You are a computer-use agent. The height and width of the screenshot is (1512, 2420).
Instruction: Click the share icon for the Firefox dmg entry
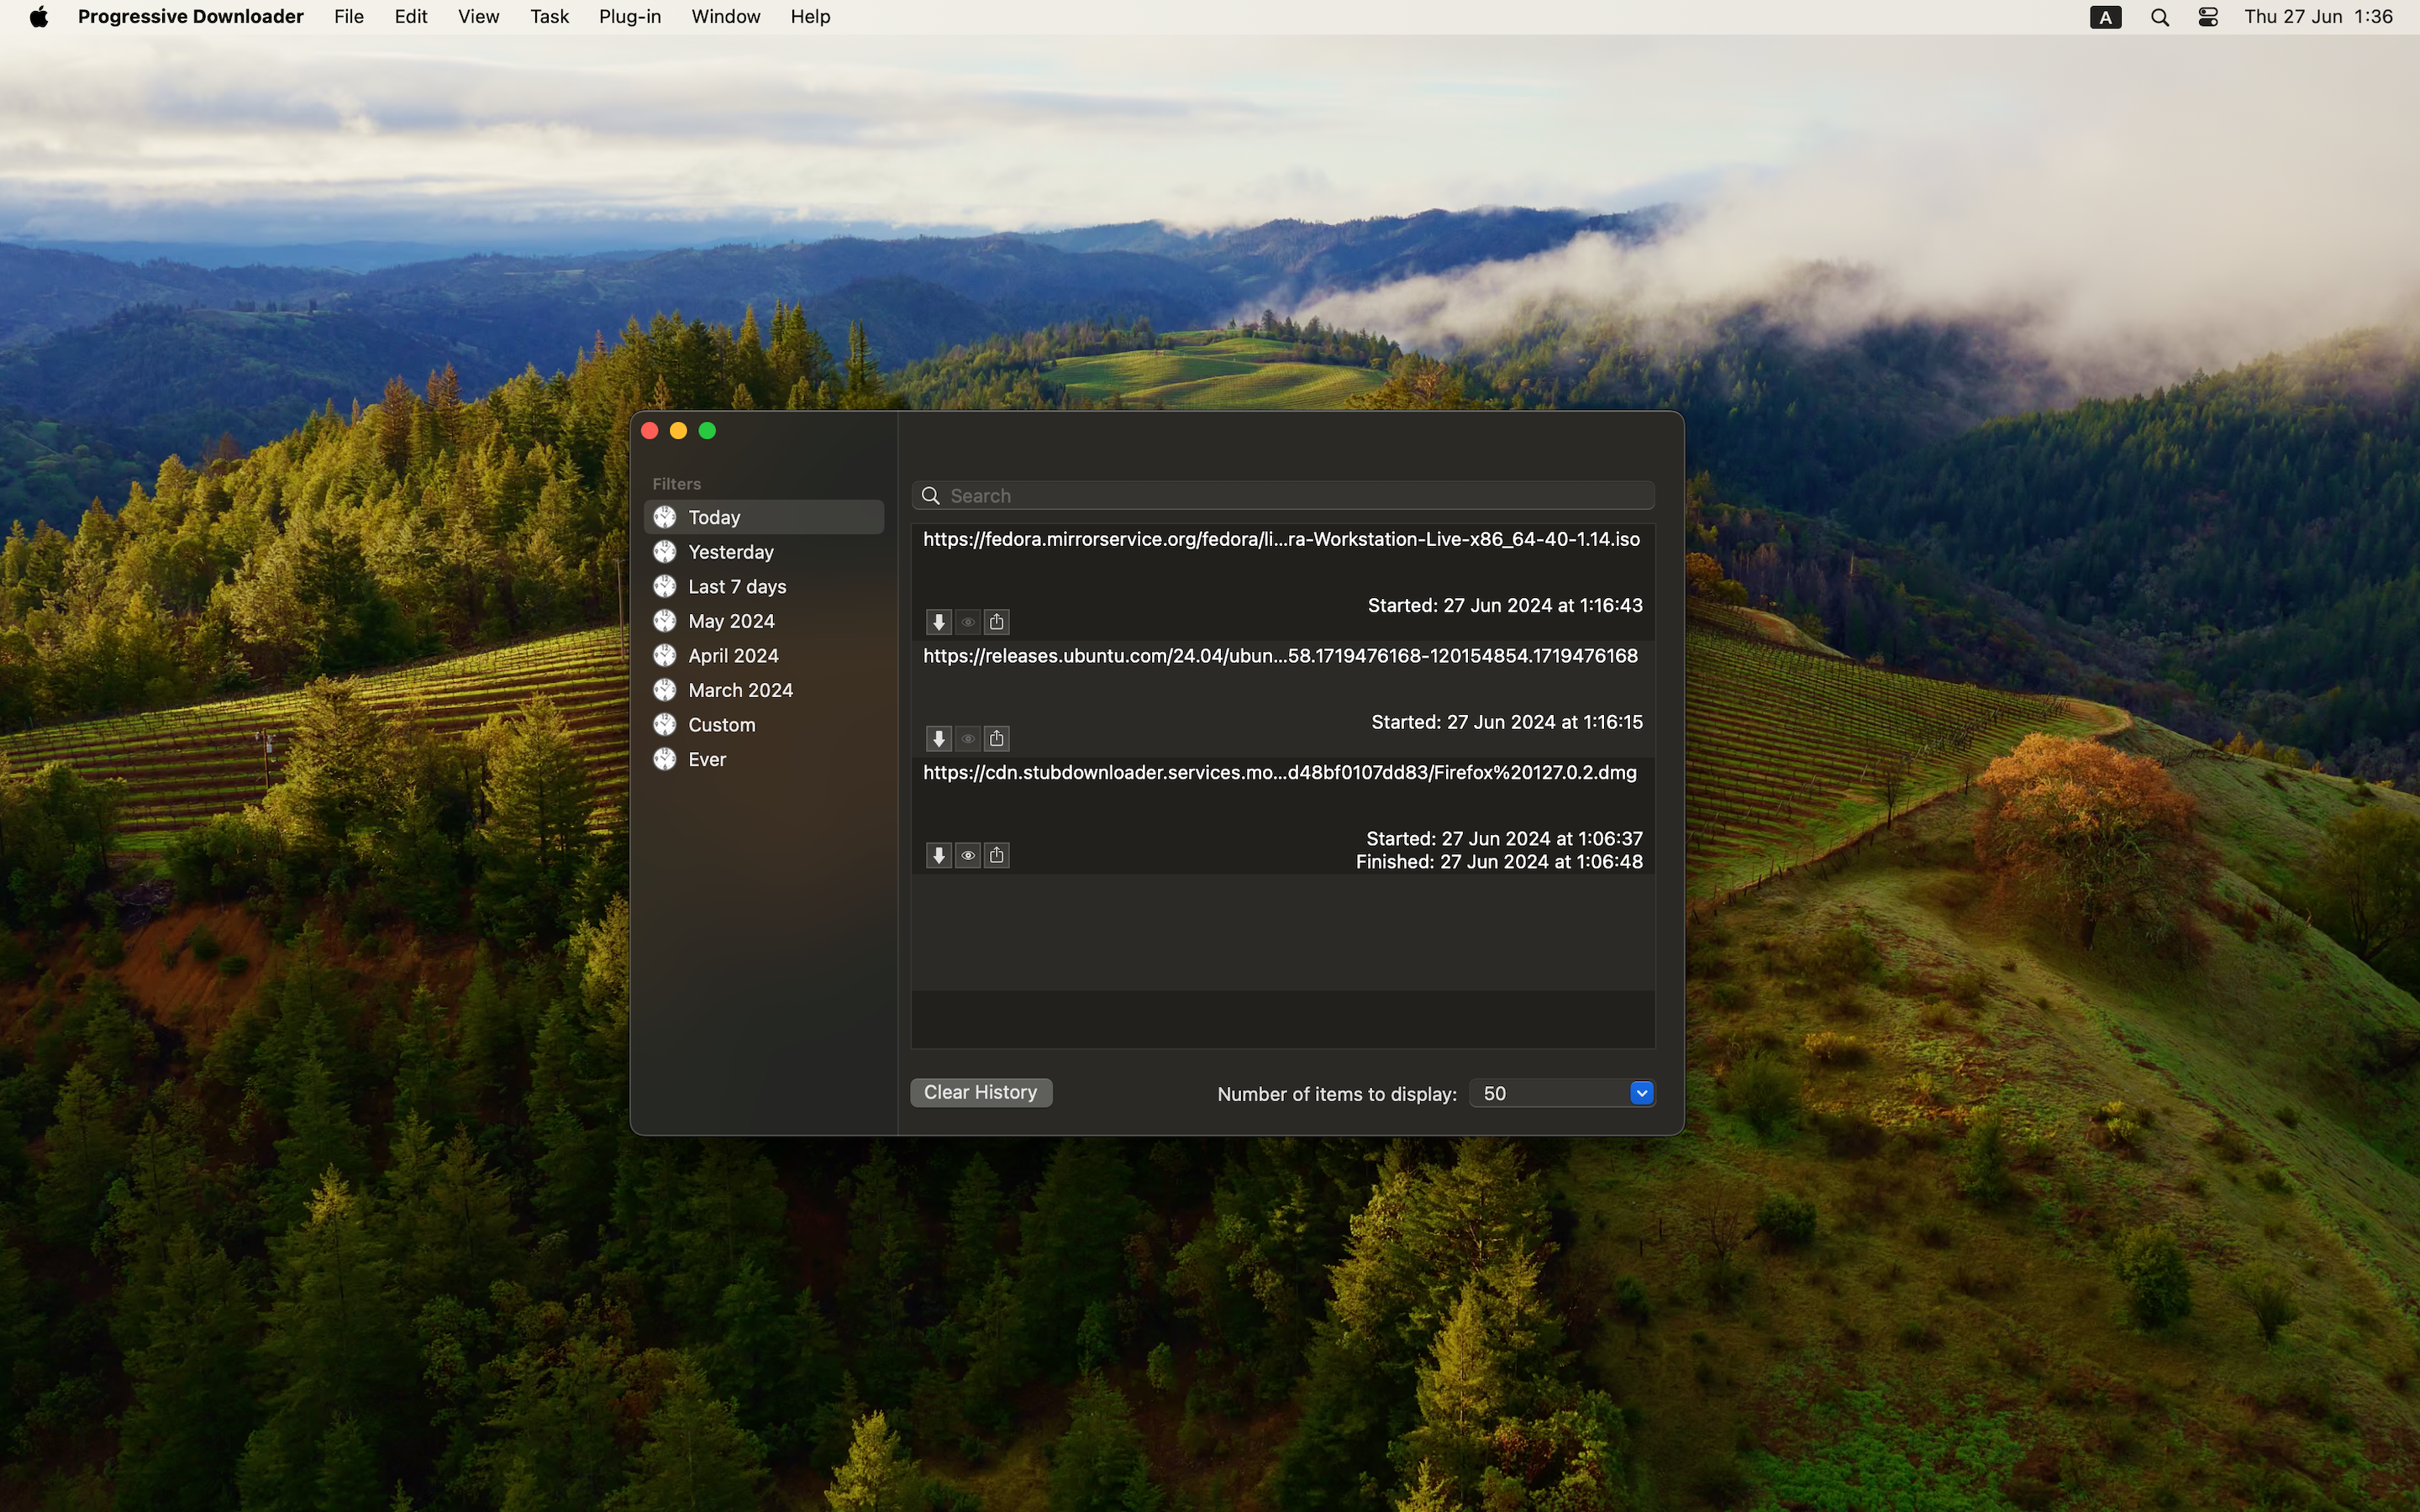point(996,855)
